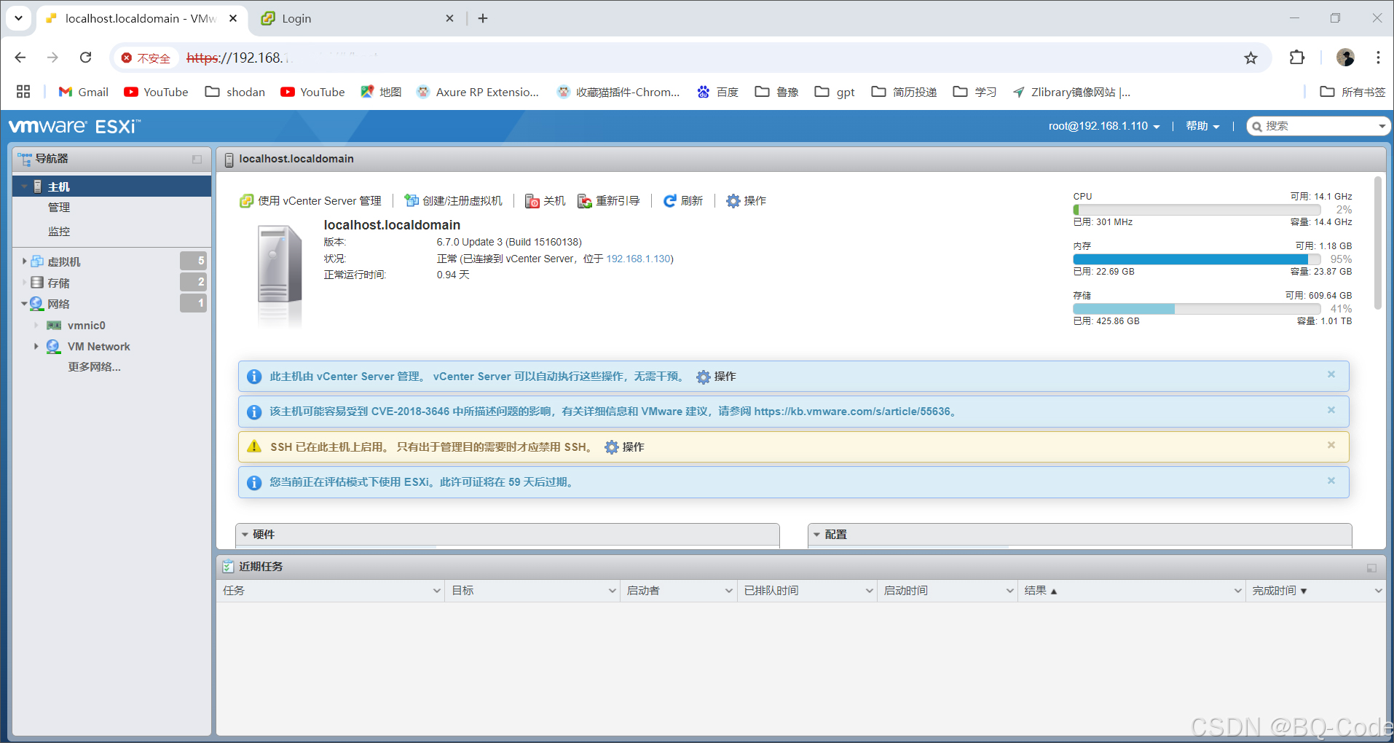Image resolution: width=1394 pixels, height=743 pixels.
Task: Click the 使用 vCenter Server 管理 icon
Action: [245, 200]
